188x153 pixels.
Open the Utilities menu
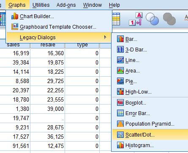(41, 5)
